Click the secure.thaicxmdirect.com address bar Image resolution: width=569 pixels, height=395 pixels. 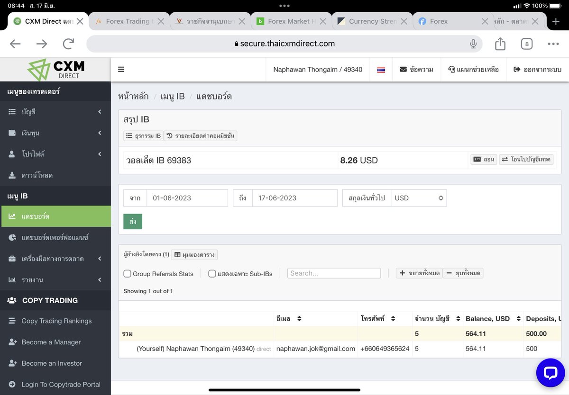[284, 44]
